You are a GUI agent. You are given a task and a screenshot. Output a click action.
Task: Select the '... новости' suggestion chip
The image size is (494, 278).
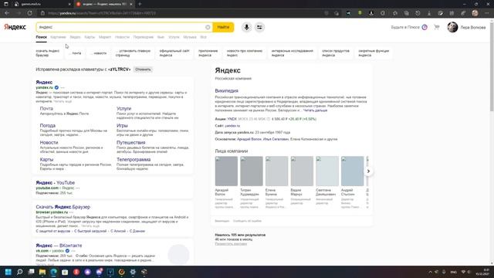coord(98,53)
